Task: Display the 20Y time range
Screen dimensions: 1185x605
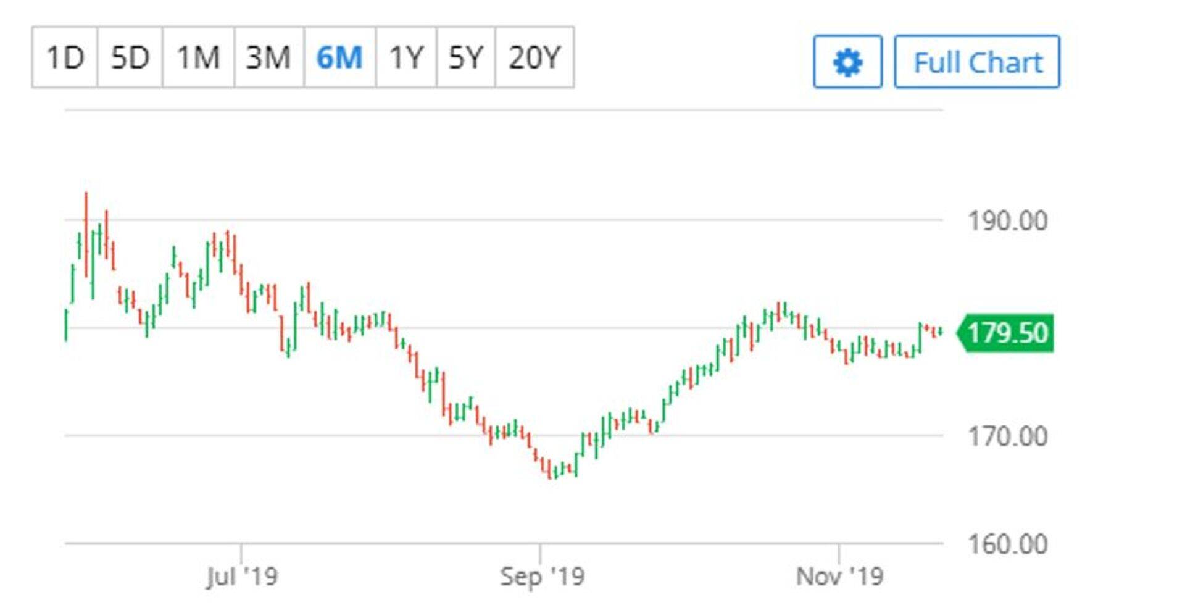Action: point(534,57)
